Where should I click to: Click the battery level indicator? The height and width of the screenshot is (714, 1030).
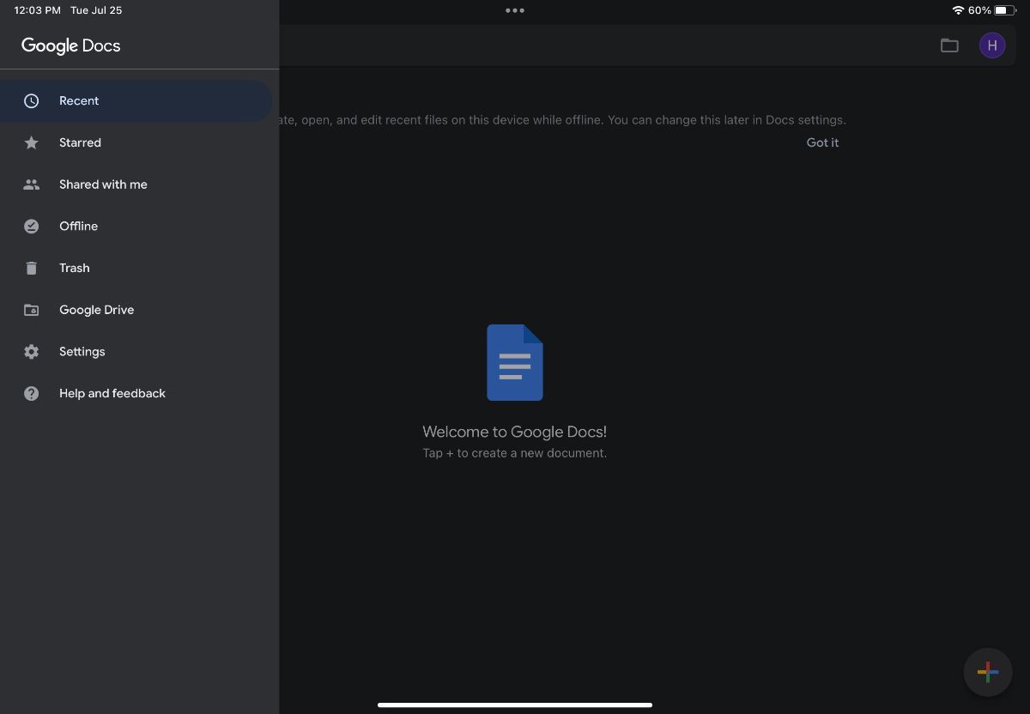pyautogui.click(x=1005, y=11)
